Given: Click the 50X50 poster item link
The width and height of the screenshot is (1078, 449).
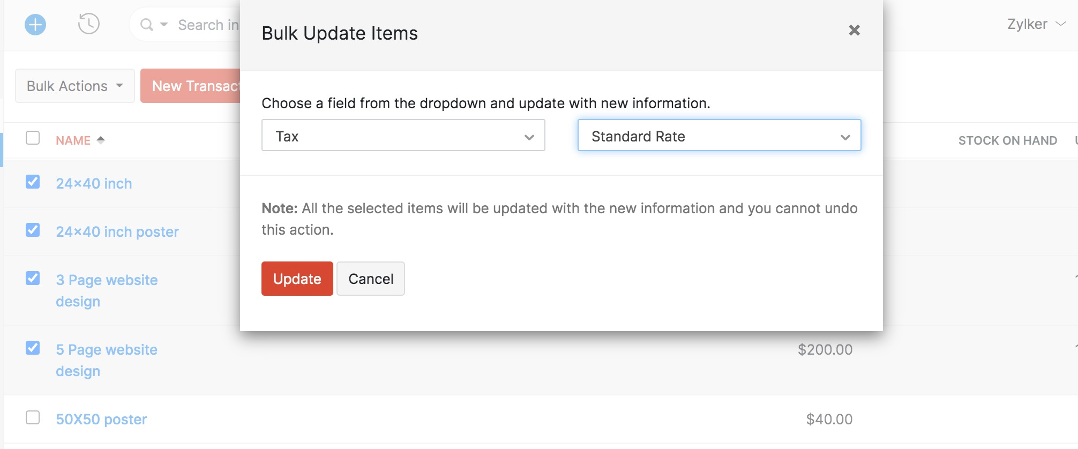Looking at the screenshot, I should 101,420.
